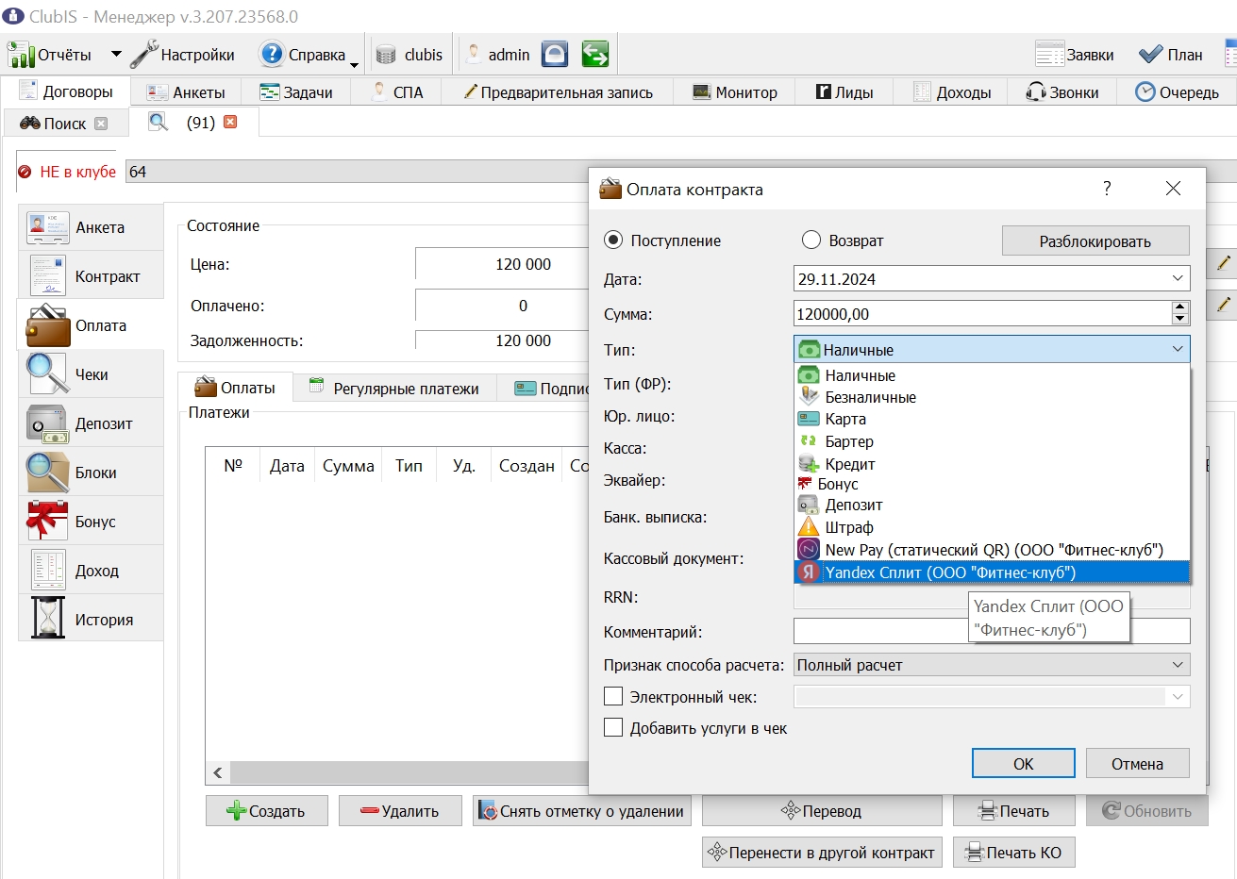Confirm payment with the OK button
This screenshot has width=1237, height=879.
pos(1024,764)
